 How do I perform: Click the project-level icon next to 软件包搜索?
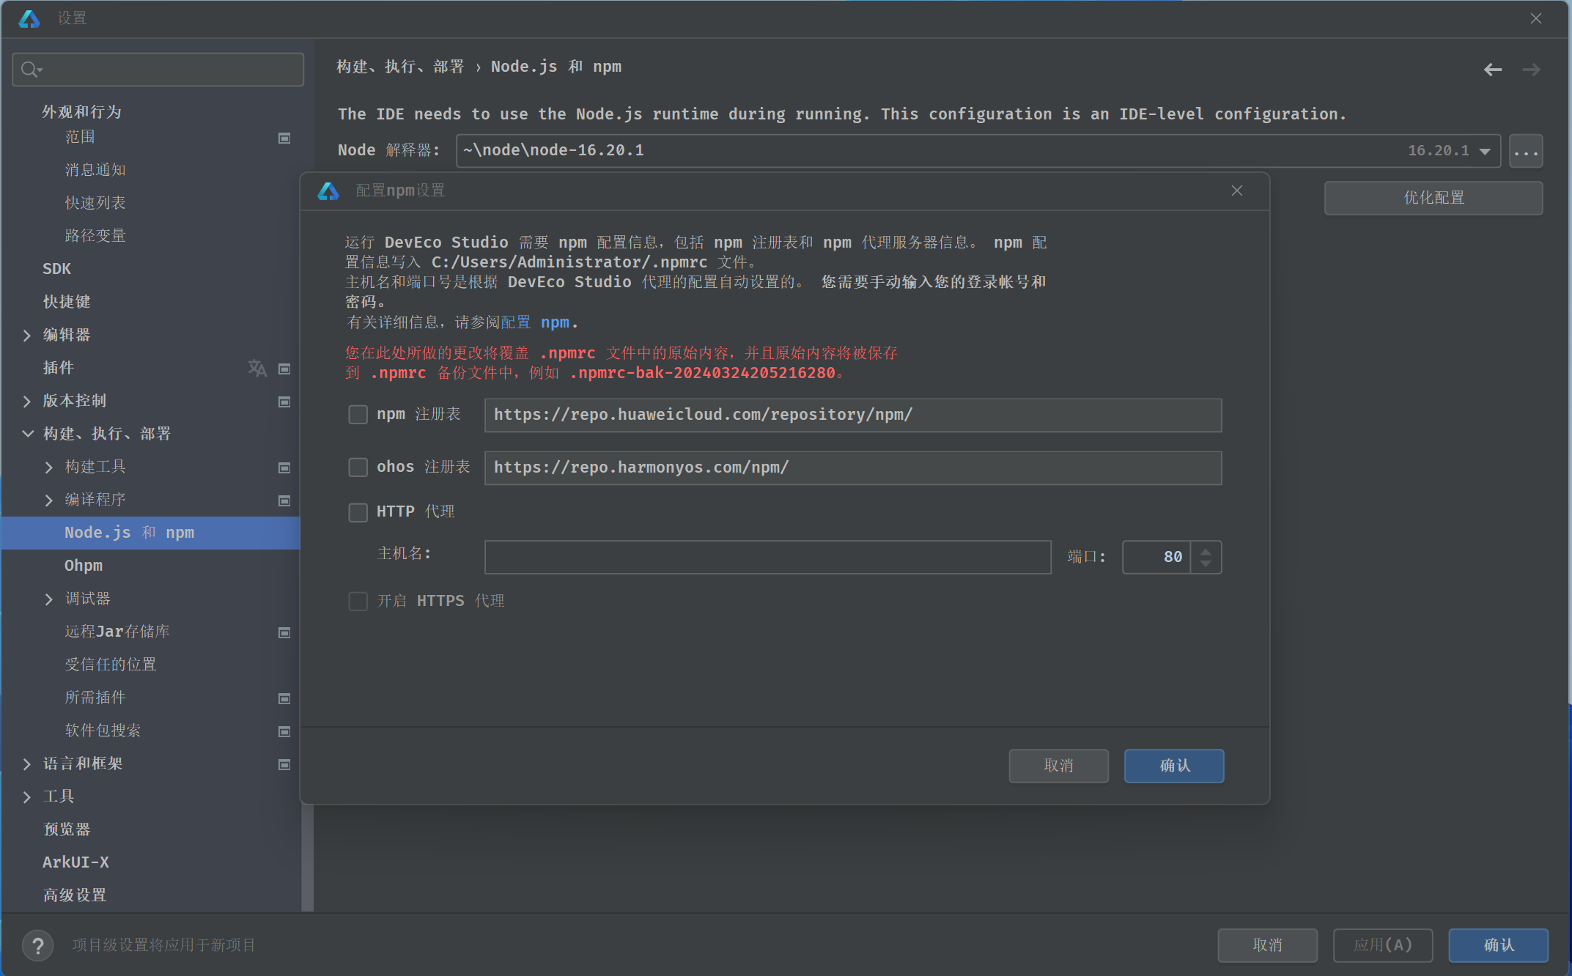point(284,731)
